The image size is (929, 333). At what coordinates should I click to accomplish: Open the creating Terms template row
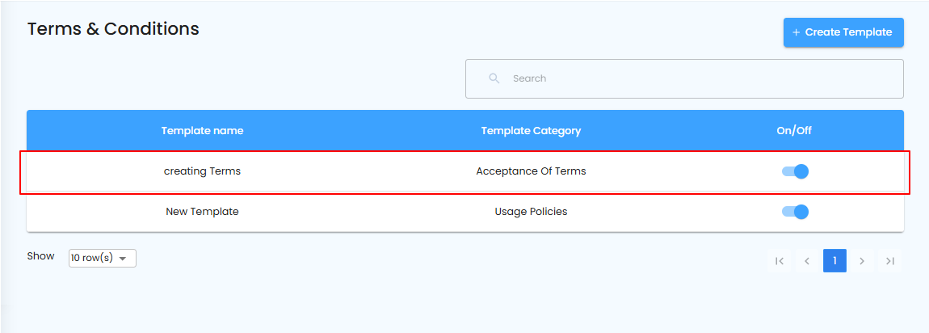202,171
